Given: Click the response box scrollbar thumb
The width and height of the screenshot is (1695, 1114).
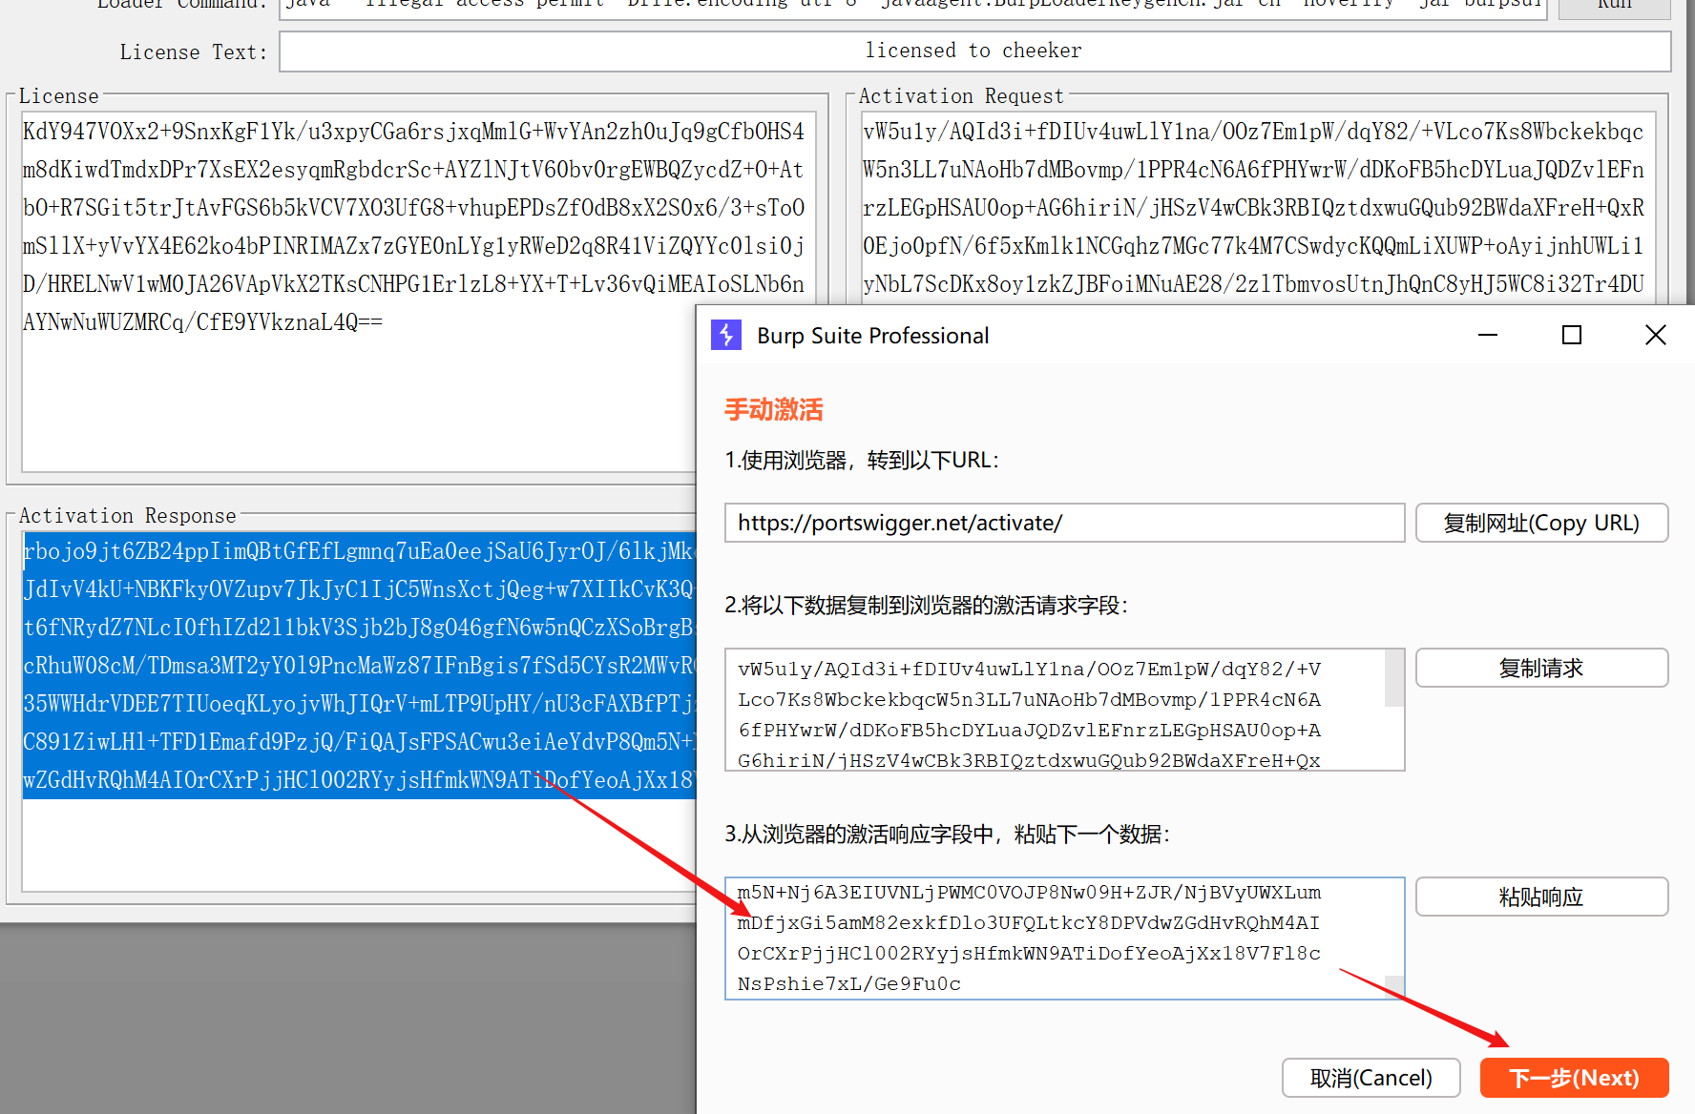Looking at the screenshot, I should [x=1394, y=987].
